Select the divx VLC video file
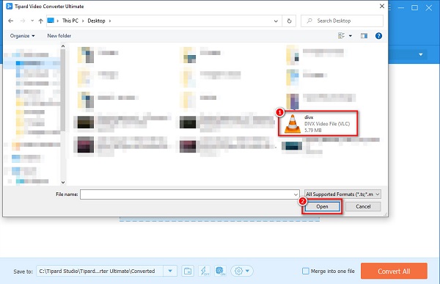The width and height of the screenshot is (440, 284). point(318,123)
